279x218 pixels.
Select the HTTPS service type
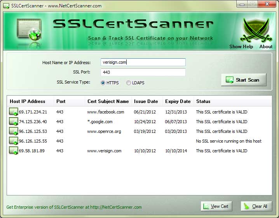pyautogui.click(x=110, y=83)
